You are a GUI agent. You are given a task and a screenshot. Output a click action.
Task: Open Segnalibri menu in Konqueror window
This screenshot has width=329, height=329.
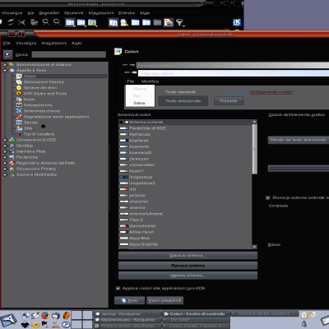pyautogui.click(x=49, y=13)
